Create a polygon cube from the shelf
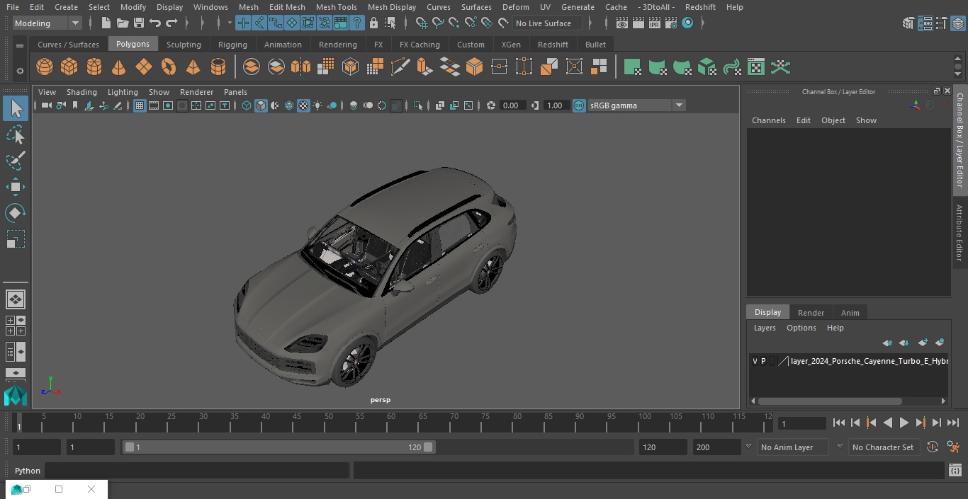 (x=69, y=67)
